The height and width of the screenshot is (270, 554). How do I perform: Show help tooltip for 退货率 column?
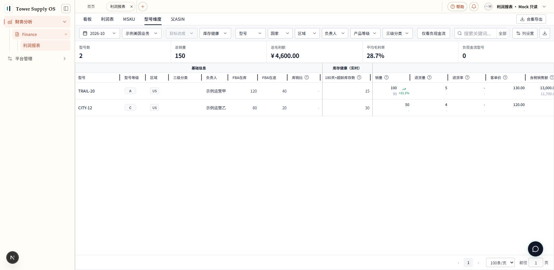467,77
